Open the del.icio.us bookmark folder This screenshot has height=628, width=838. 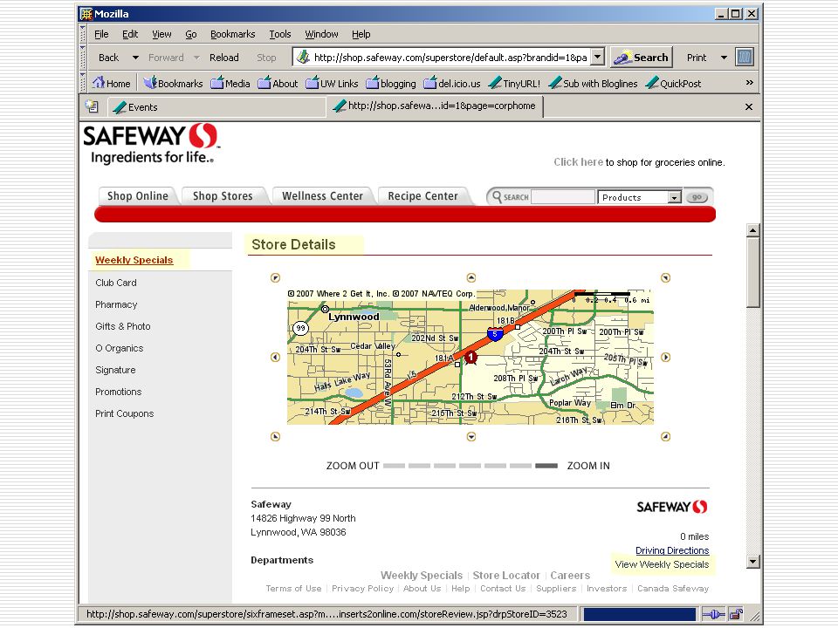452,84
